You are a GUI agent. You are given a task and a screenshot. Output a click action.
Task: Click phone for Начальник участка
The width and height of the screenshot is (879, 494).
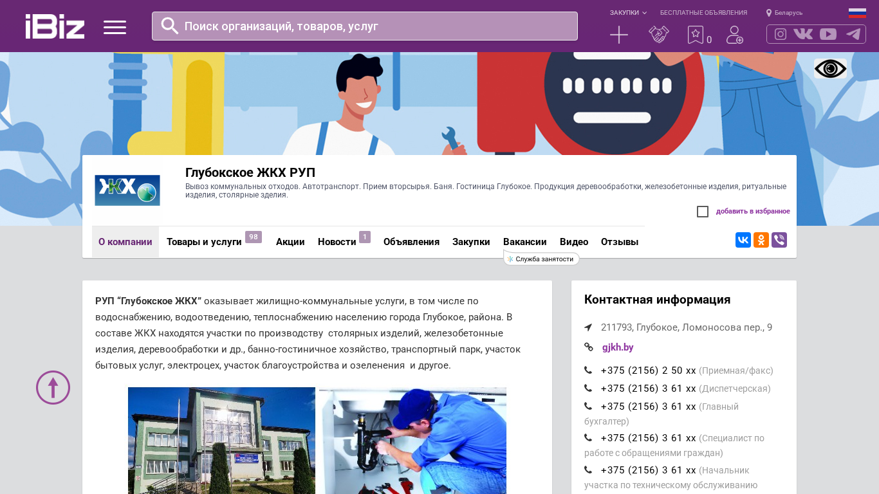pyautogui.click(x=649, y=470)
